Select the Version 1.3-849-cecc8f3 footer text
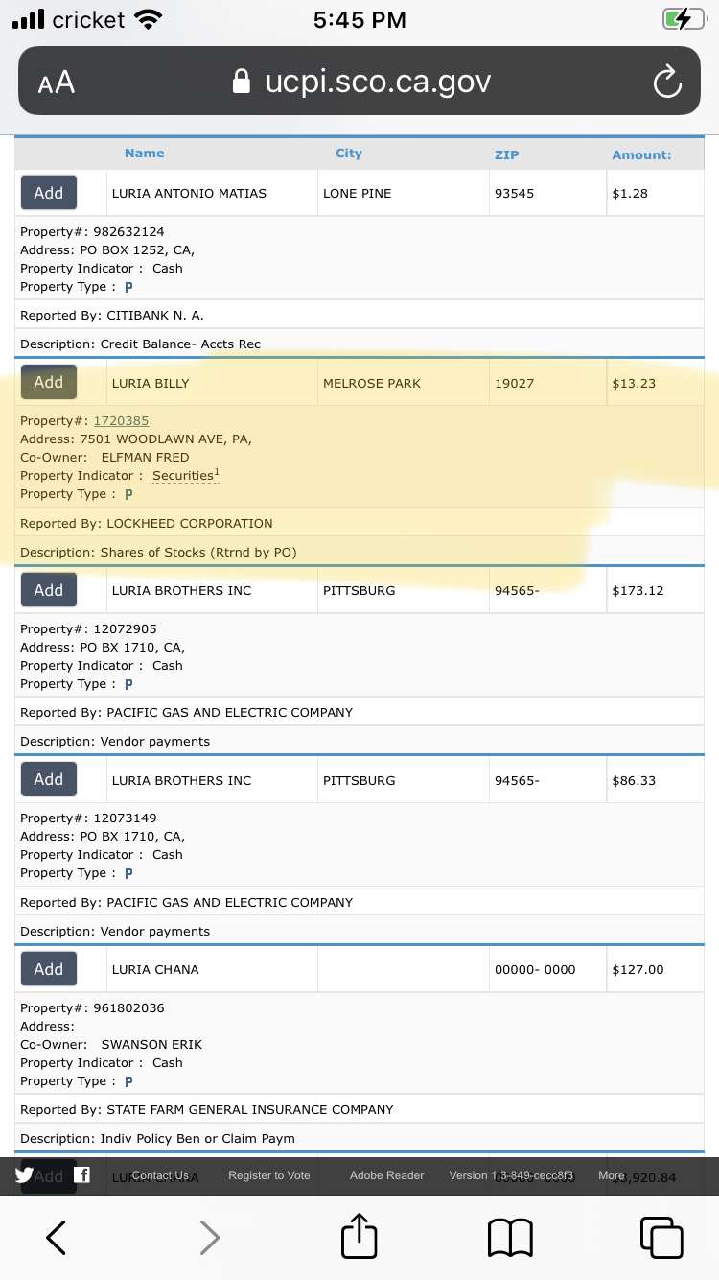 coord(511,1175)
